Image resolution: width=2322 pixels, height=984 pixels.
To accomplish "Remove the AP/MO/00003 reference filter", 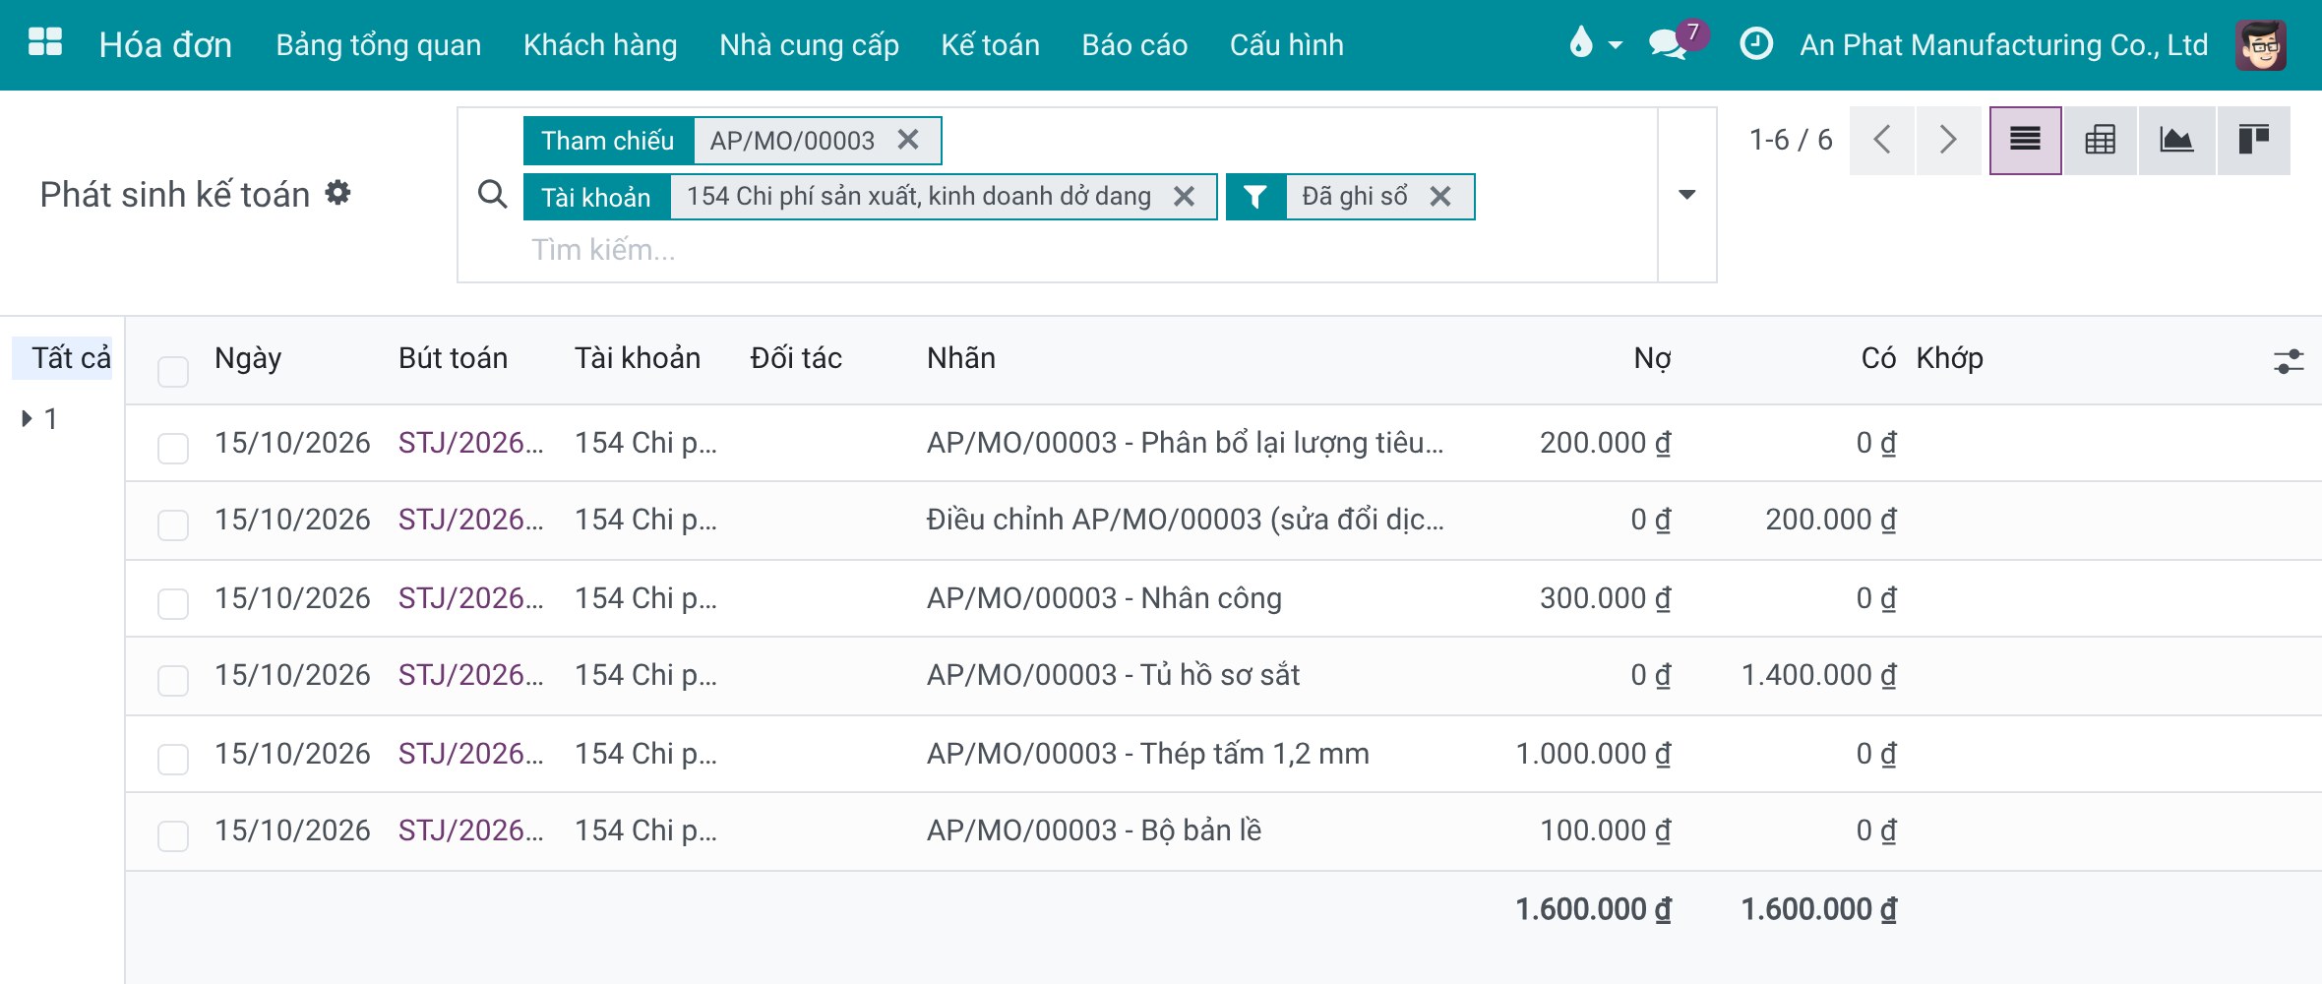I will [x=908, y=140].
